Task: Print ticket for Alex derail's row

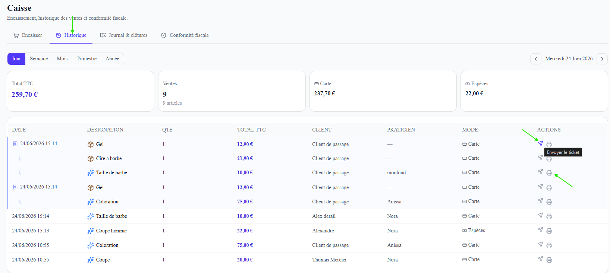Action: click(549, 216)
